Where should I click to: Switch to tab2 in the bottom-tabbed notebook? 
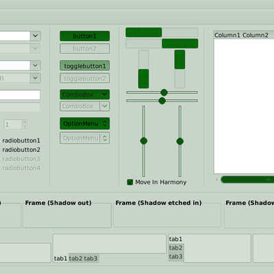tap(75, 258)
